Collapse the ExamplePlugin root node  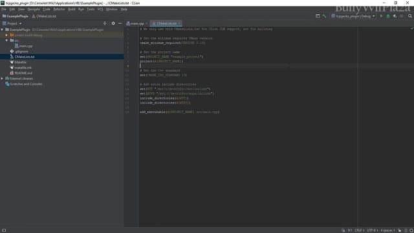pos(3,30)
